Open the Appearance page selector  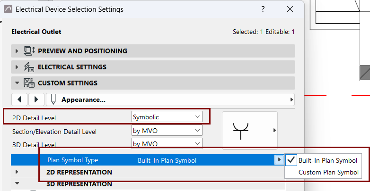coord(170,100)
